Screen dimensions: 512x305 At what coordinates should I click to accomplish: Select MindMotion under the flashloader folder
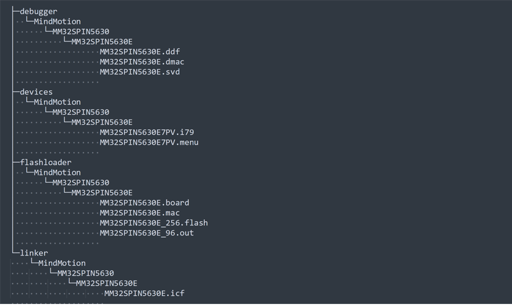tap(57, 173)
